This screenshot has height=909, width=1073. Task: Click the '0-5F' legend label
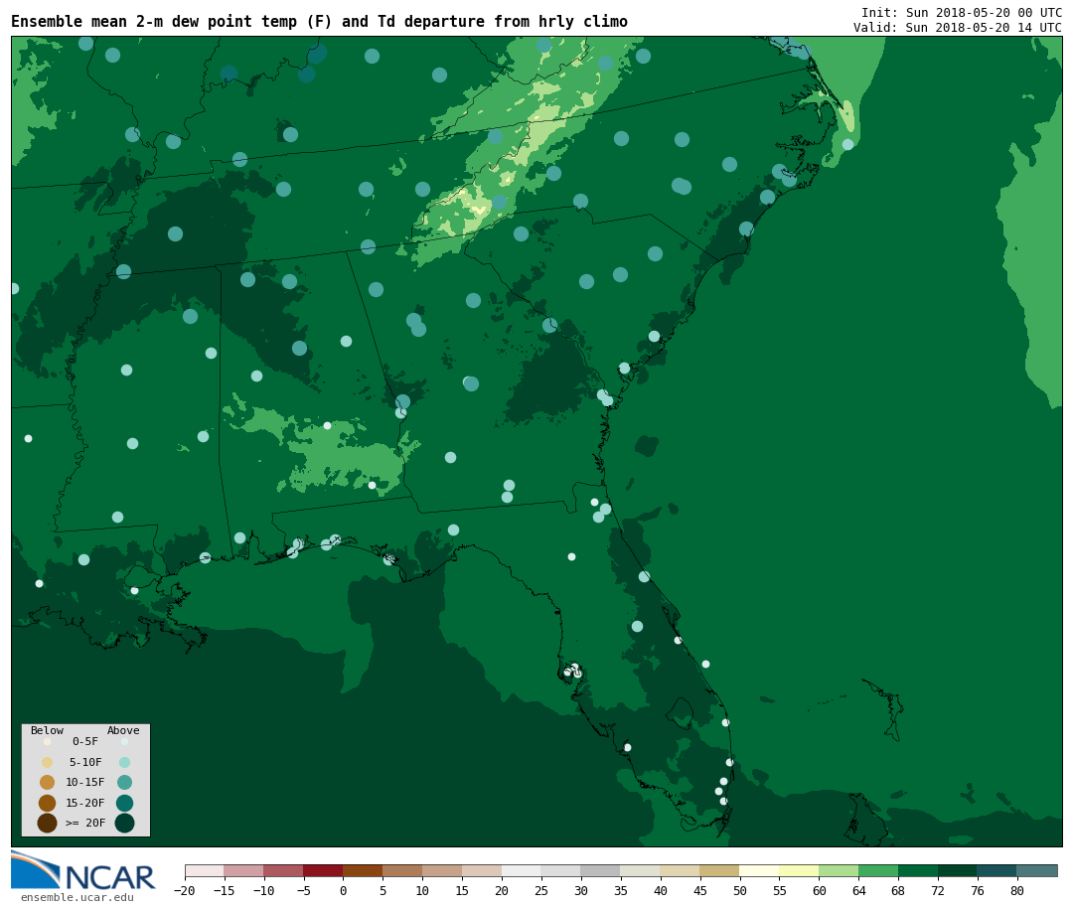click(85, 741)
